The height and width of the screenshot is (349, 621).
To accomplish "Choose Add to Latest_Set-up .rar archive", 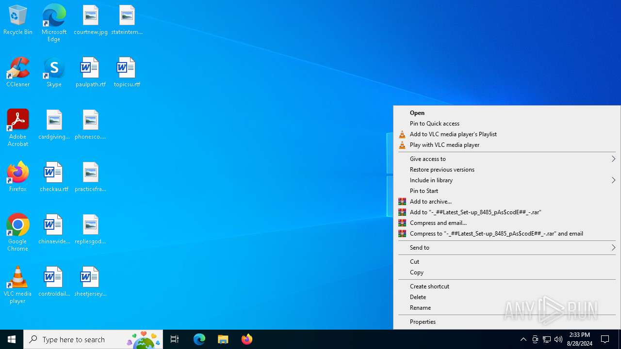I will tap(507, 212).
